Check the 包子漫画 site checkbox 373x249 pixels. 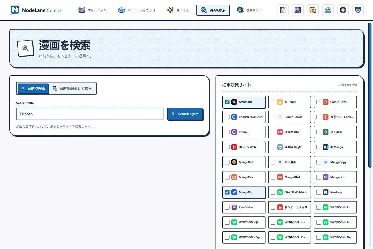coord(273,102)
